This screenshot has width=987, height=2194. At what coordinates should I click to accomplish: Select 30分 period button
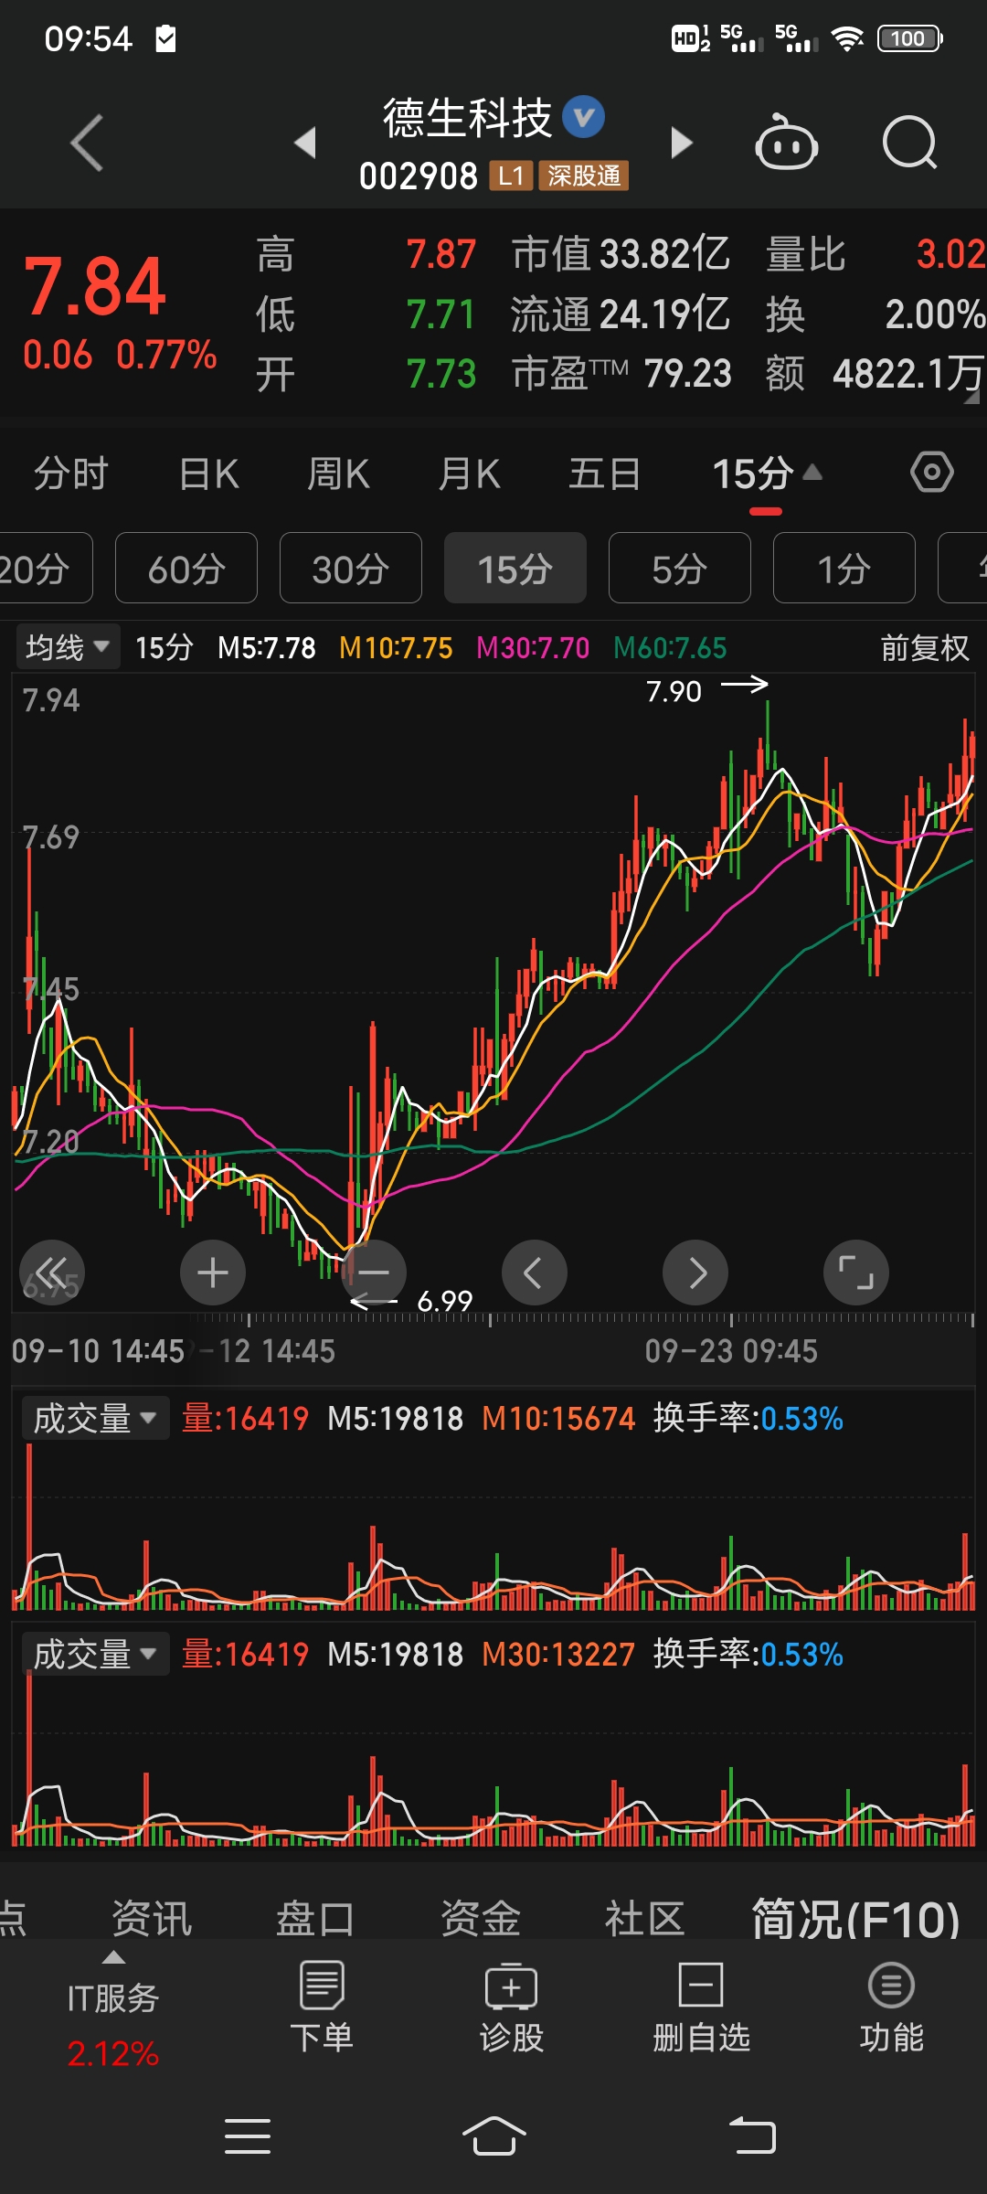coord(351,568)
